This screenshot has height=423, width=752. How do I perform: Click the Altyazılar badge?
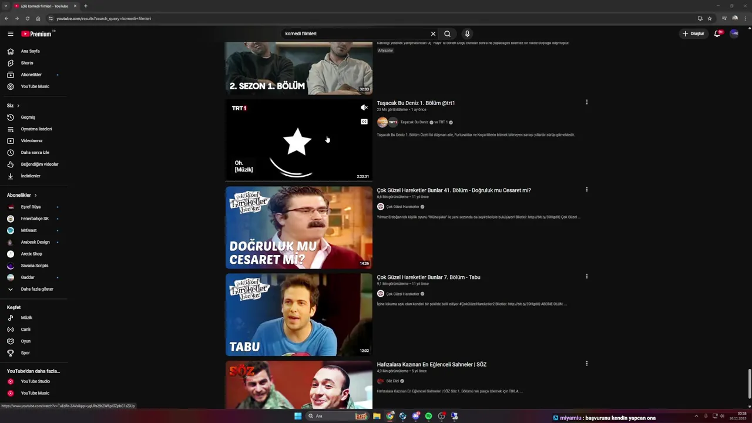pos(385,51)
